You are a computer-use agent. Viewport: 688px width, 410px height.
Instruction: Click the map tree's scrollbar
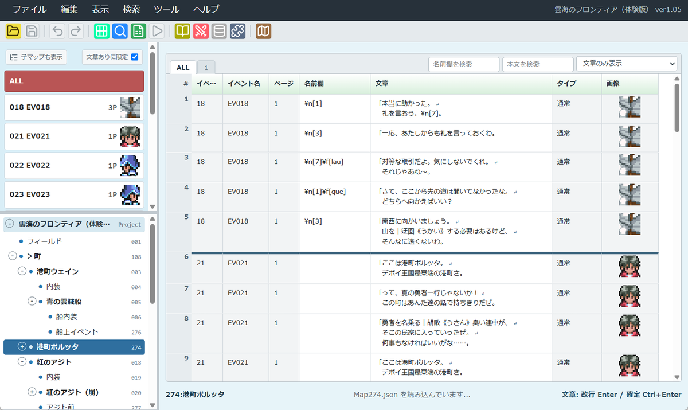[153, 263]
